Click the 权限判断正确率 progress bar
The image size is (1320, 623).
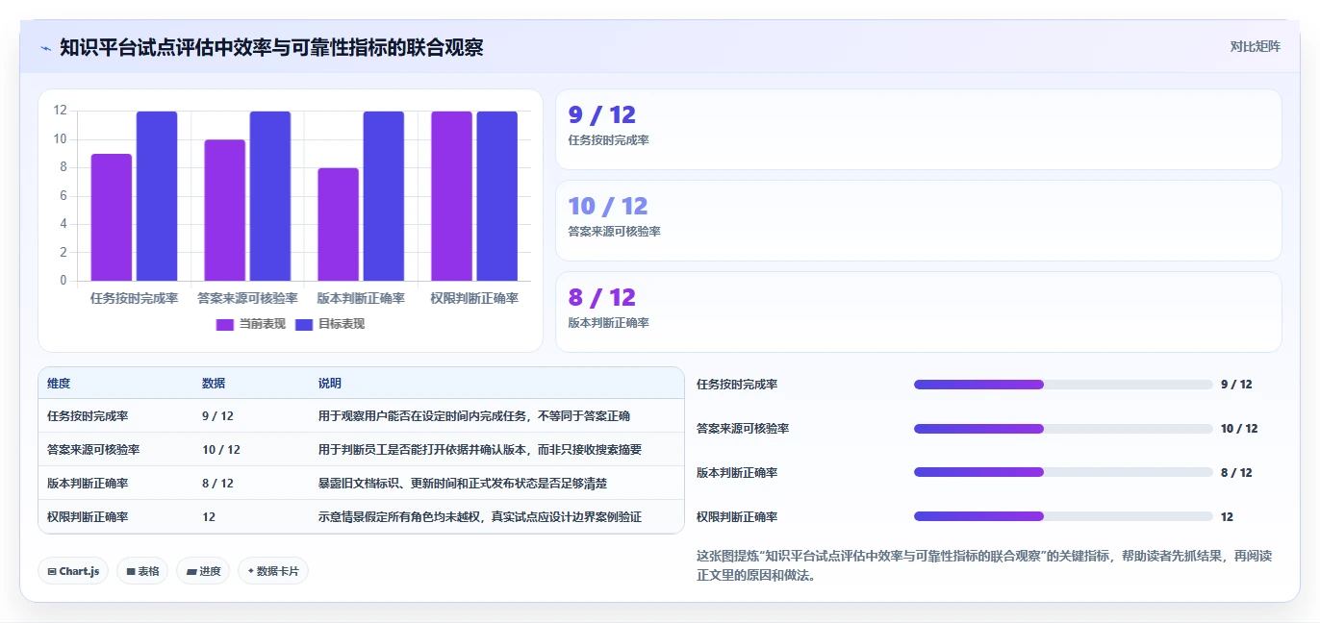[x=1063, y=516]
